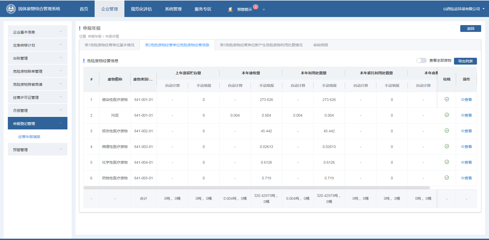Open the 审核明细 tab

(x=321, y=45)
